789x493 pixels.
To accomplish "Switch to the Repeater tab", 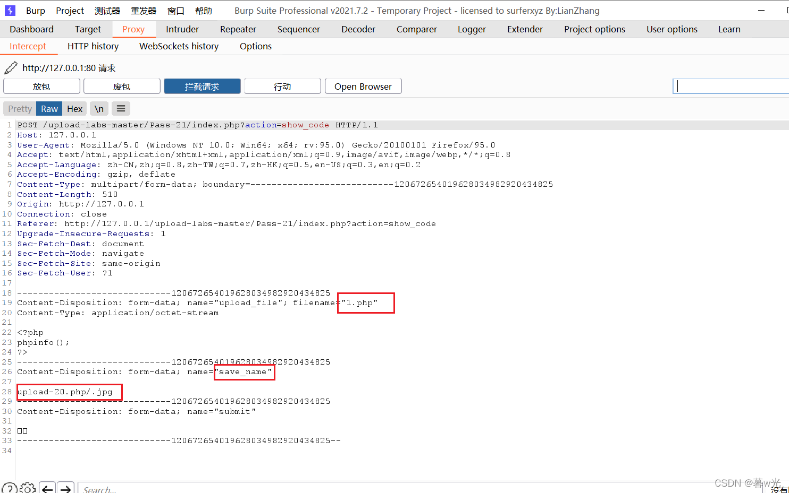I will (238, 29).
